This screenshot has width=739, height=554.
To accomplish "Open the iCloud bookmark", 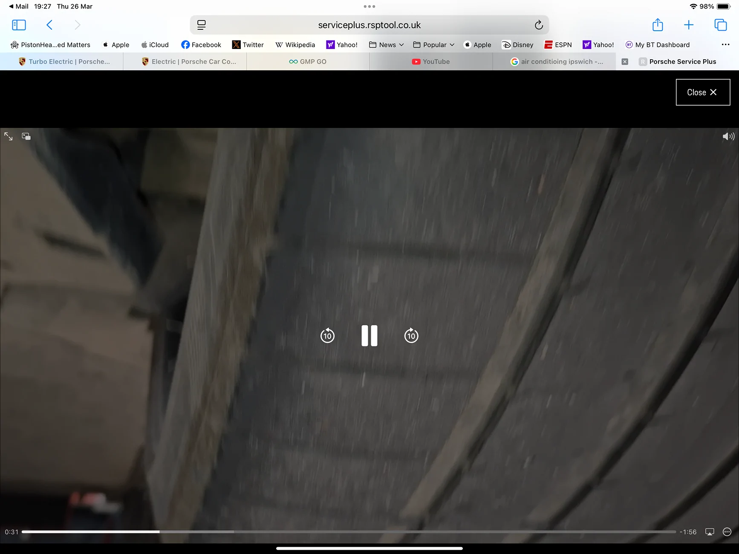I will [155, 45].
